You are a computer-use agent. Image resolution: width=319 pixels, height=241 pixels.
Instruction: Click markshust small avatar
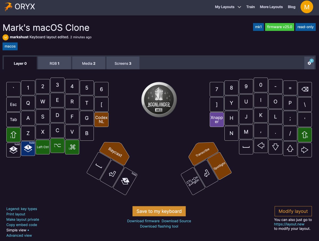point(6,37)
